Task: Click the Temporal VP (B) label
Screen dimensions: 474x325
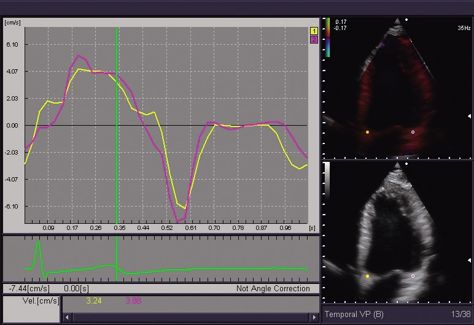Action: pos(355,314)
